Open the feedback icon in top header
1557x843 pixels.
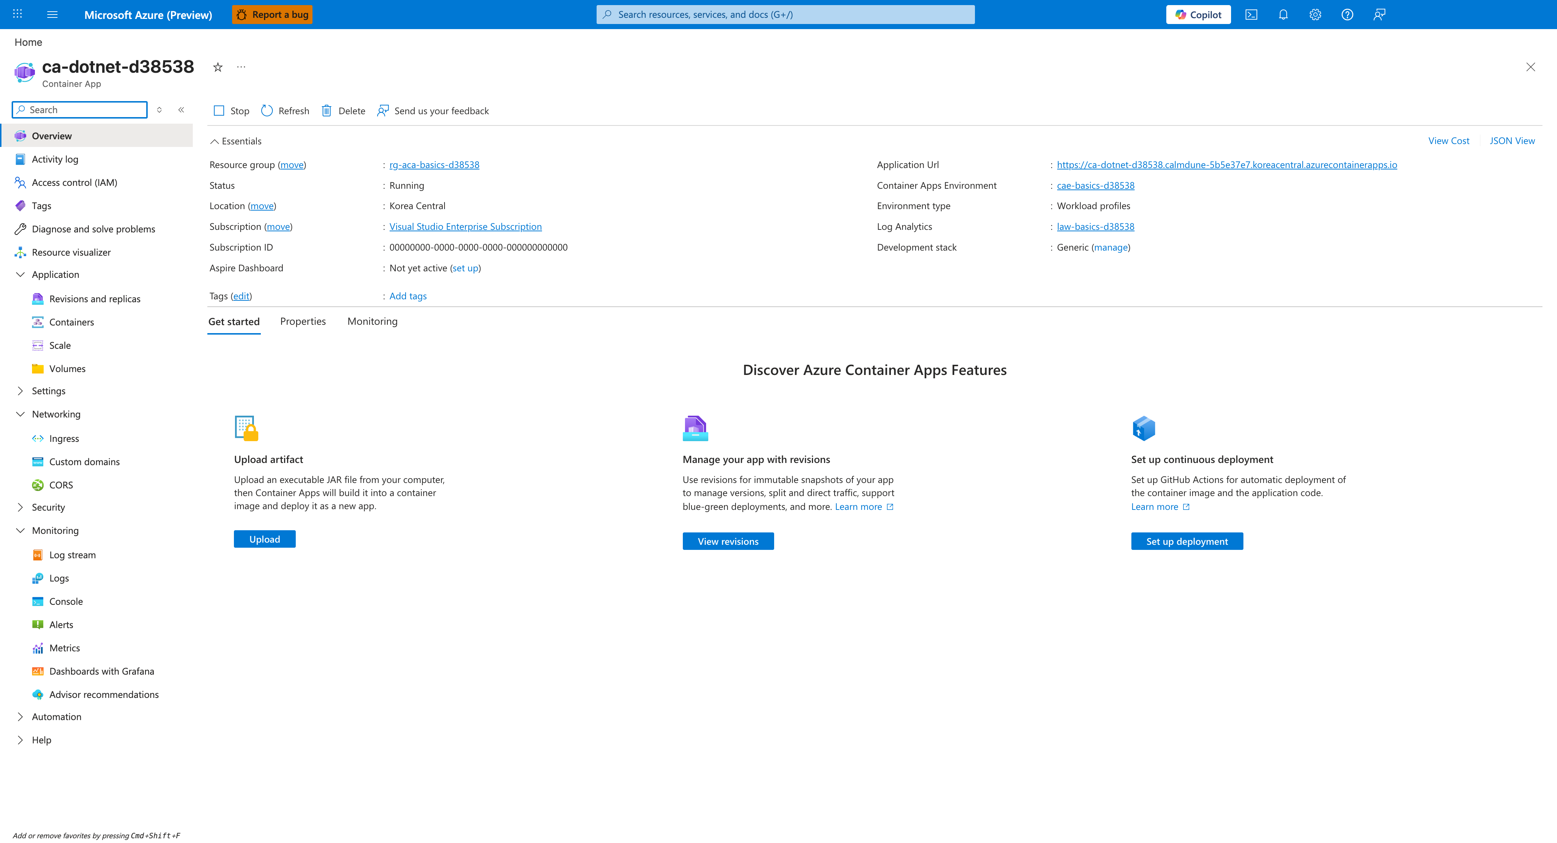point(1379,15)
